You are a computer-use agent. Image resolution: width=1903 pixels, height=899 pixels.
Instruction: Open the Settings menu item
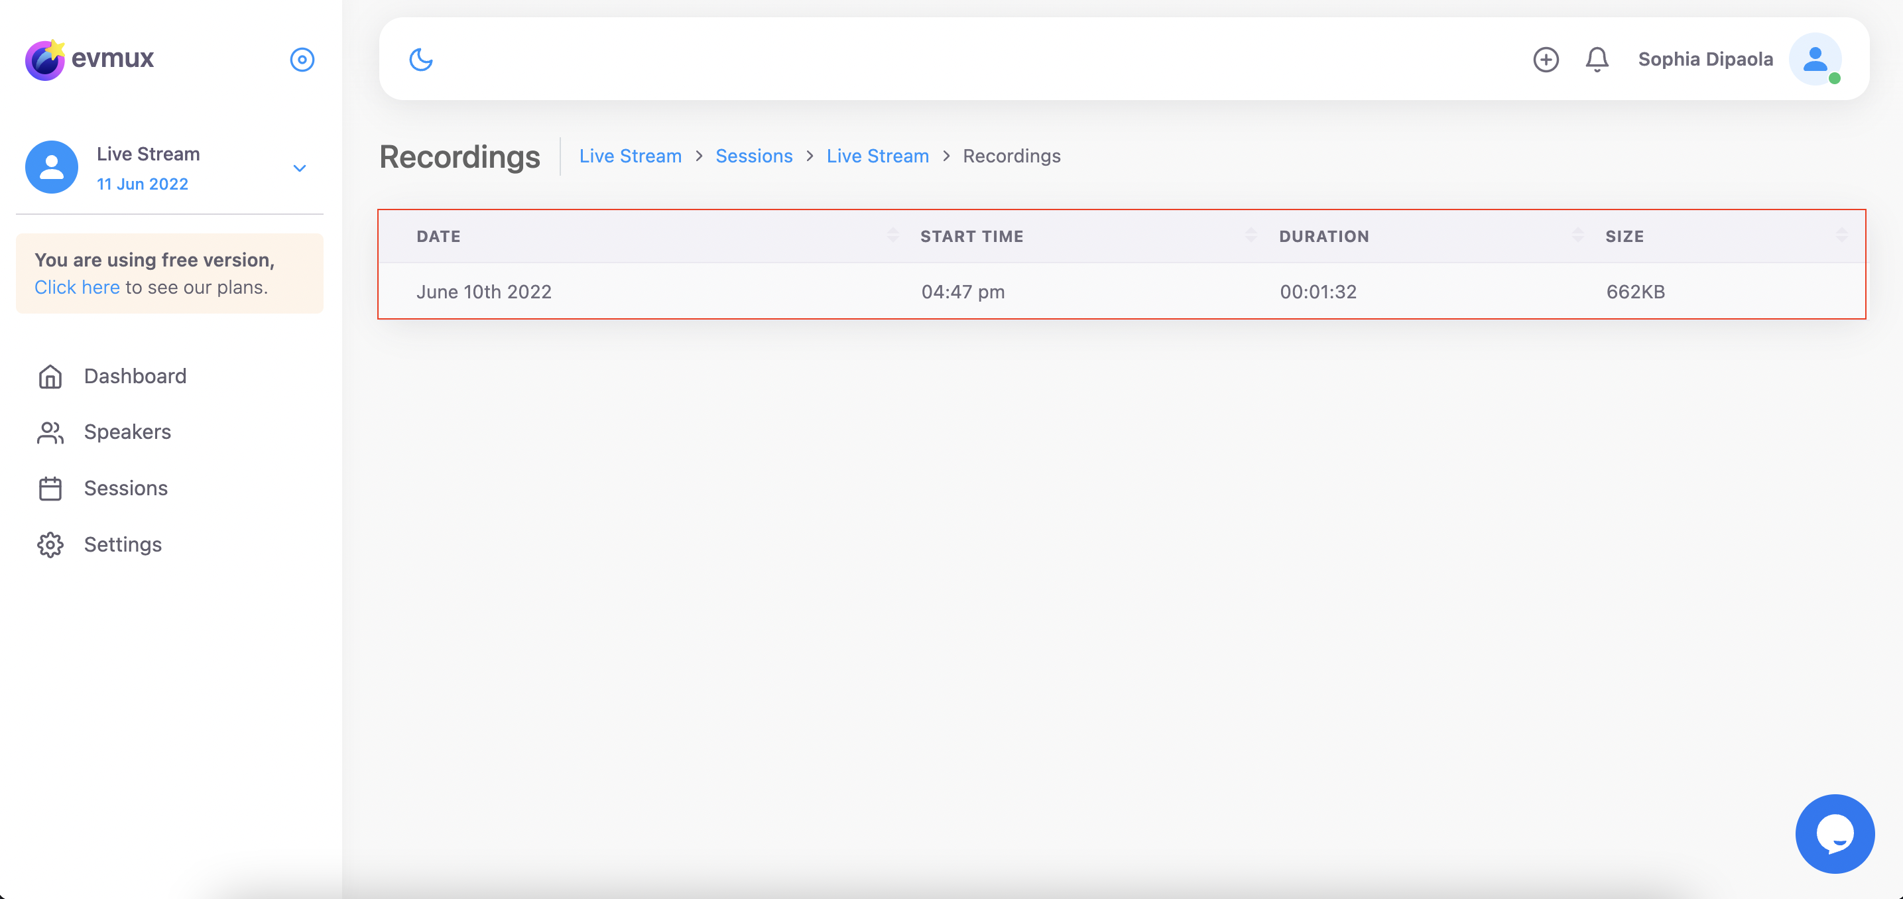[123, 544]
